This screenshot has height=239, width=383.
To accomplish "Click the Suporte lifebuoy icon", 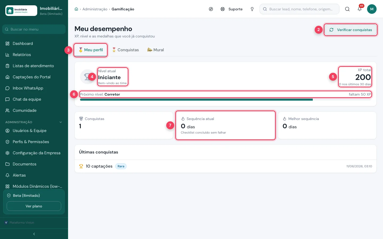I will click(223, 9).
